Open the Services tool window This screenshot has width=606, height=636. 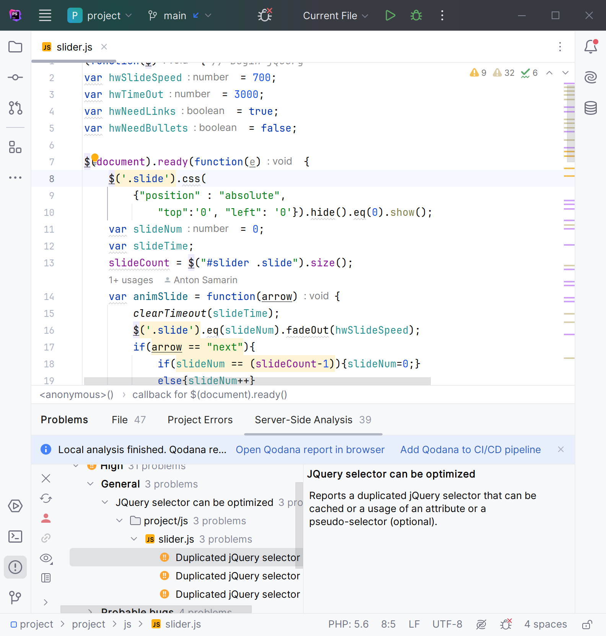pyautogui.click(x=15, y=506)
